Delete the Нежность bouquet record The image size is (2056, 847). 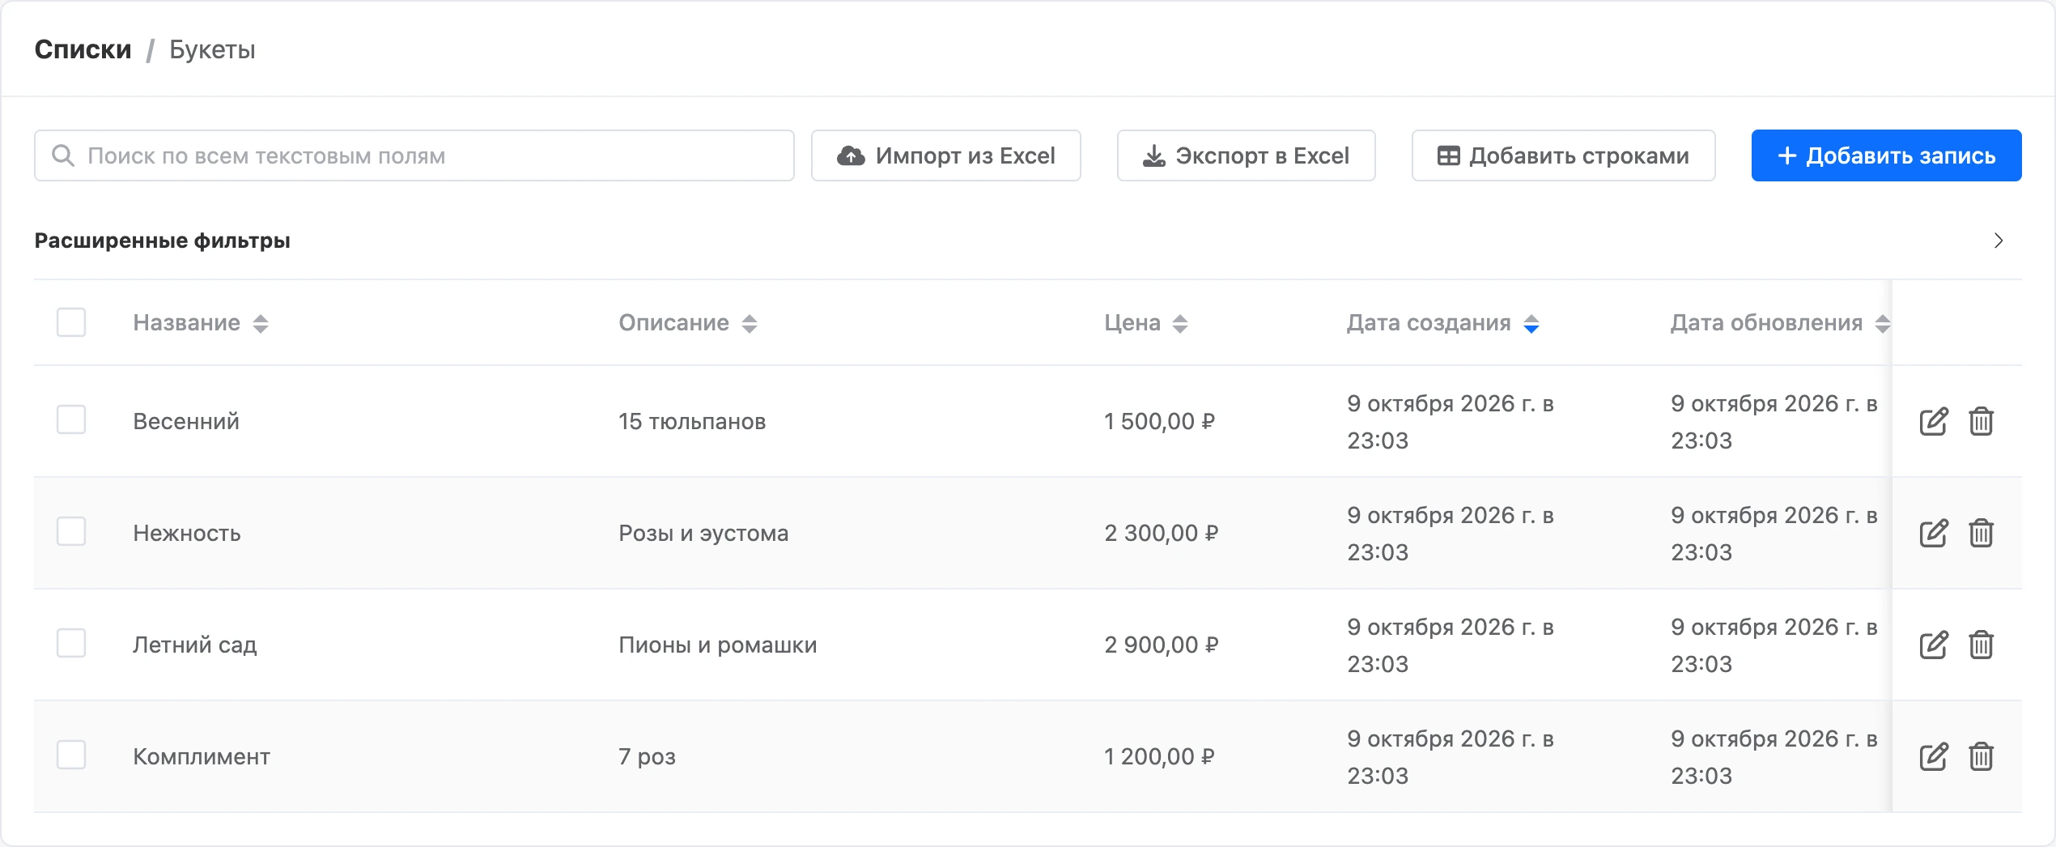tap(1981, 533)
